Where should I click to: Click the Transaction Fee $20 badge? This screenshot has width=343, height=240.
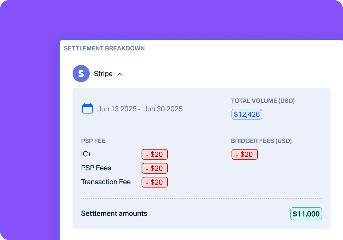(x=155, y=182)
